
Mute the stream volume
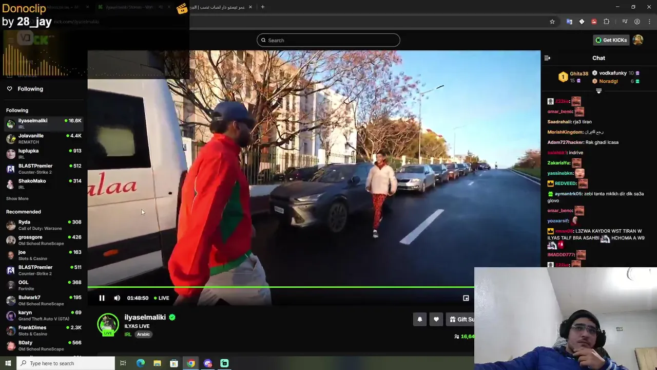(x=117, y=298)
